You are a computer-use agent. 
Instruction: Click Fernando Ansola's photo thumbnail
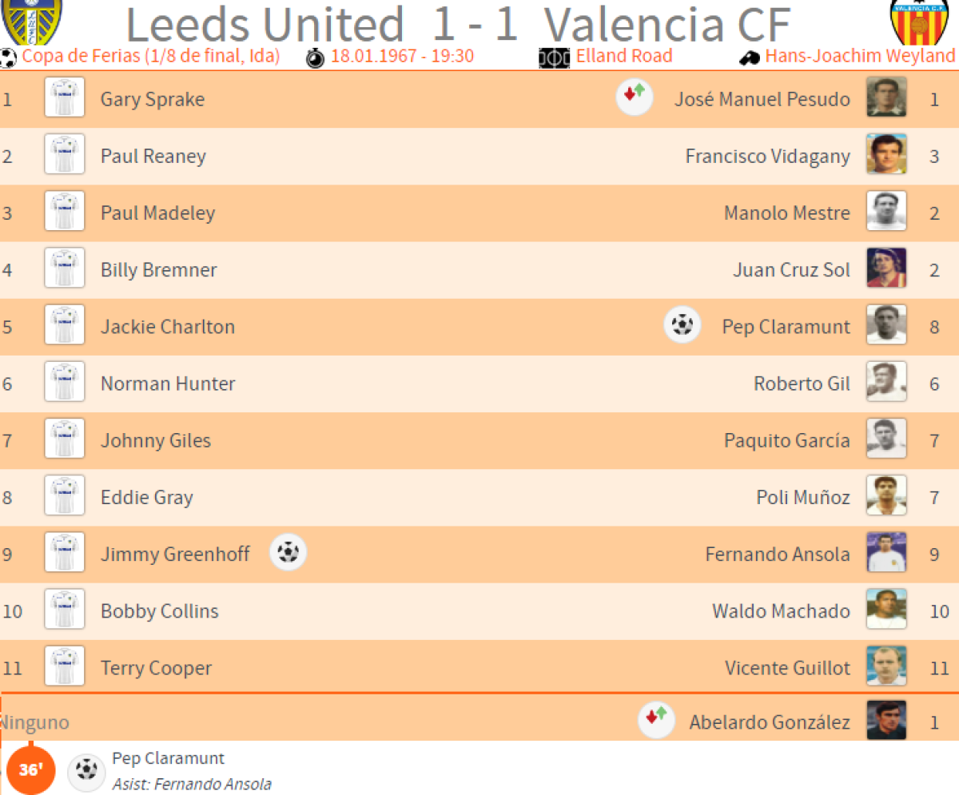(886, 554)
